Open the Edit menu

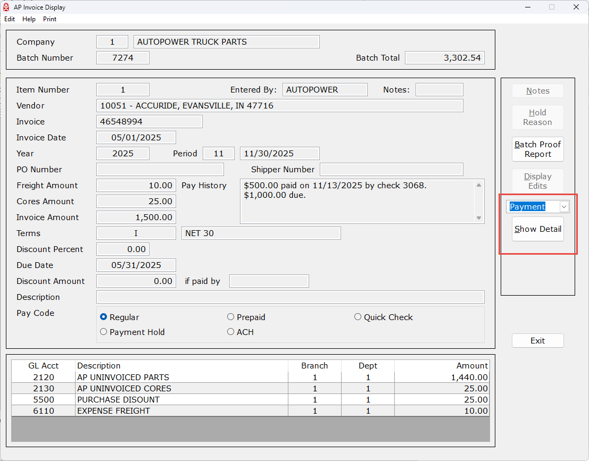click(x=10, y=19)
